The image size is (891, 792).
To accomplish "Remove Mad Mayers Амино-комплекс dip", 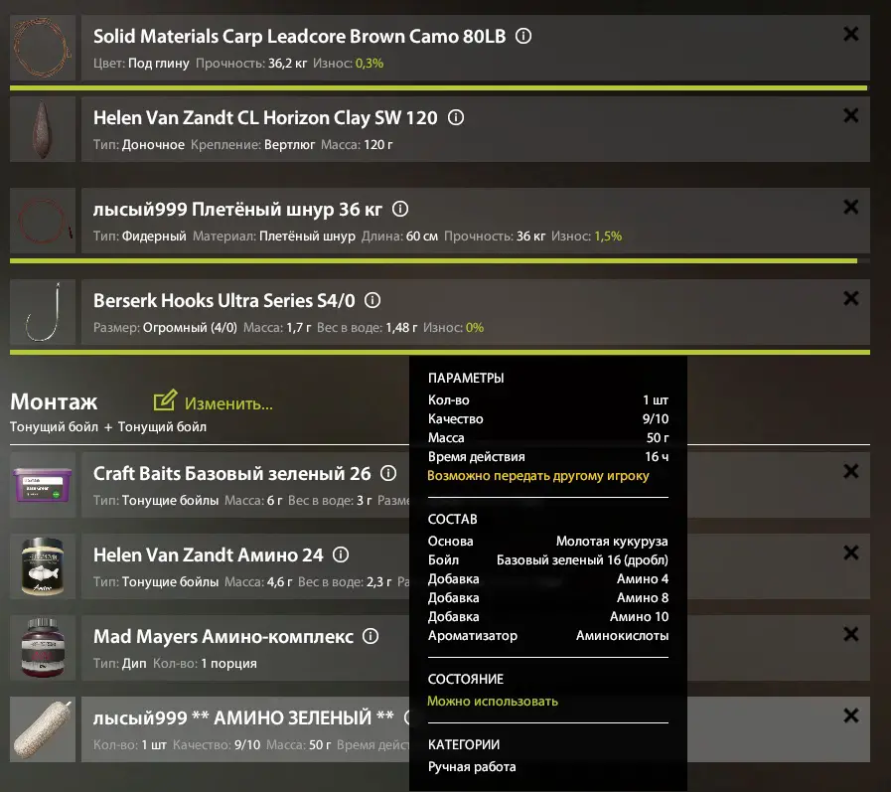I will click(850, 634).
